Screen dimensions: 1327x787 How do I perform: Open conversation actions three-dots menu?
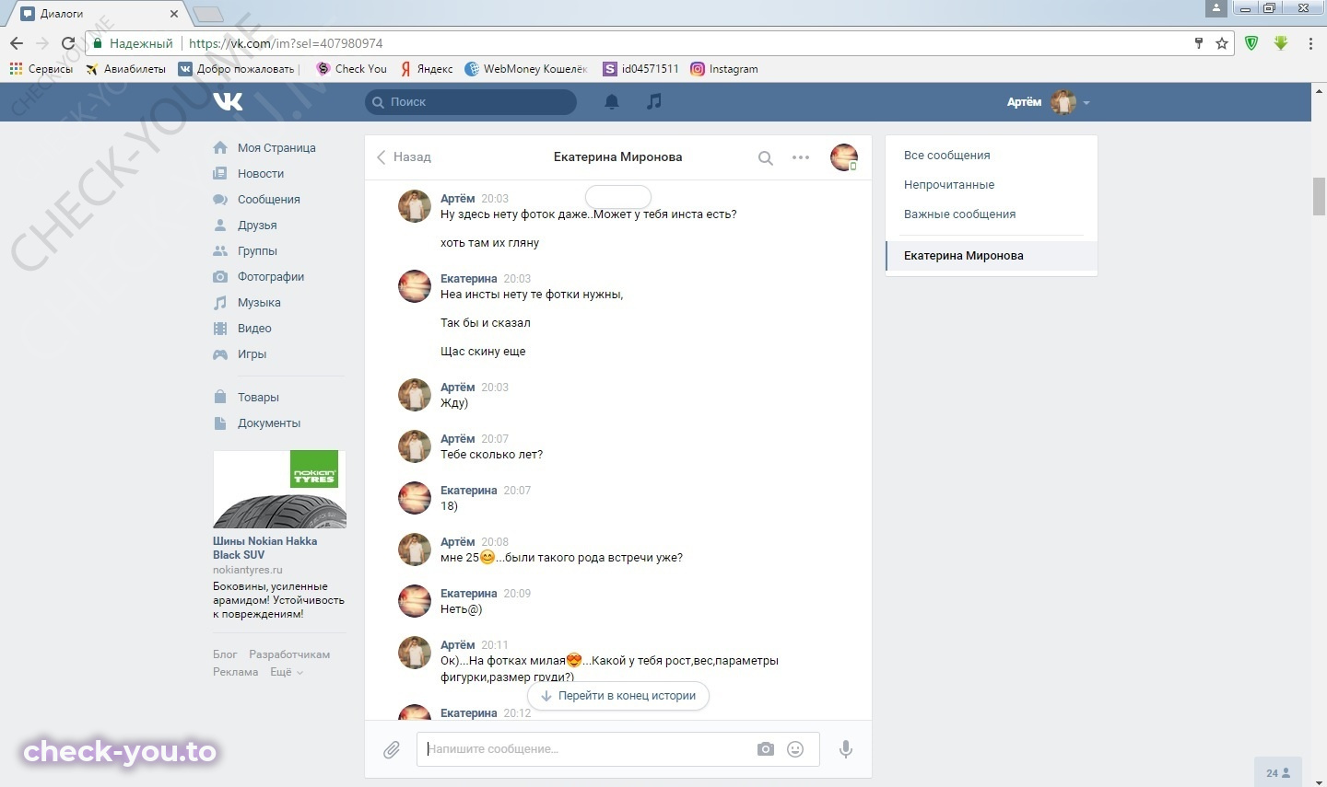801,157
